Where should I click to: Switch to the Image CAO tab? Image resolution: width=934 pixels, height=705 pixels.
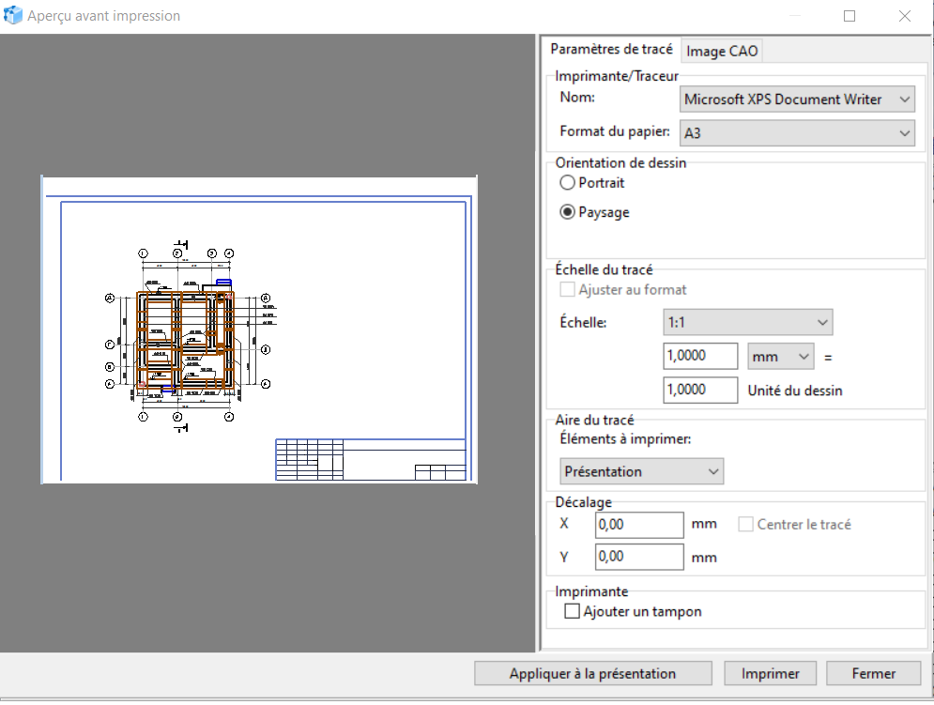point(722,51)
